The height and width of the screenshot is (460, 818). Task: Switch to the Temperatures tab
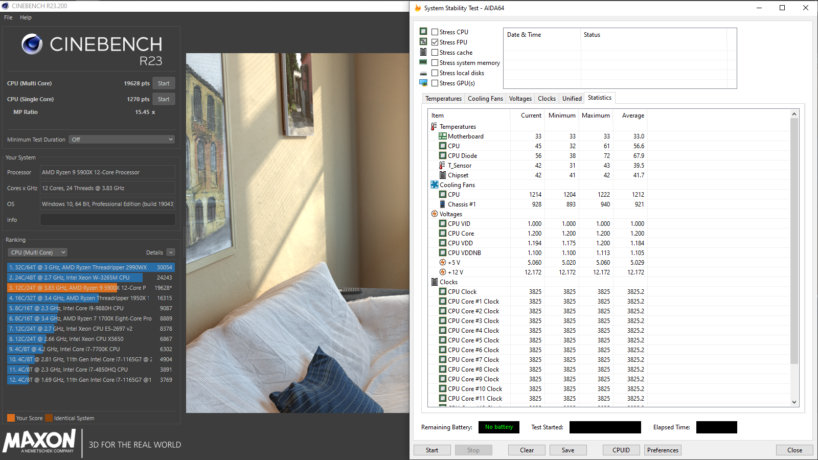[x=443, y=99]
